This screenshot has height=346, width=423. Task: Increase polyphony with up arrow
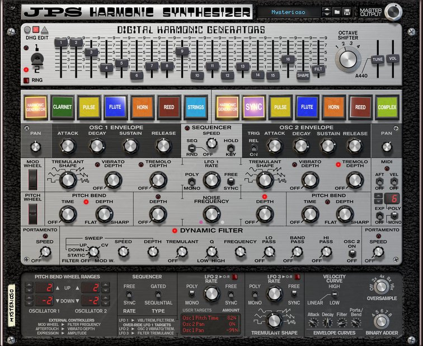coord(378,196)
